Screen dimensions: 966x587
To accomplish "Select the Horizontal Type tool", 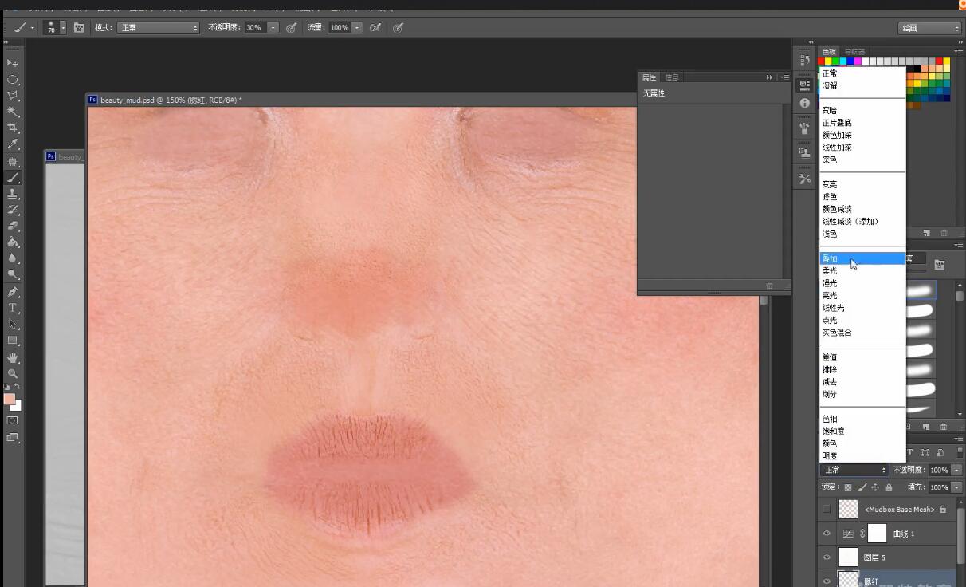I will tap(13, 308).
